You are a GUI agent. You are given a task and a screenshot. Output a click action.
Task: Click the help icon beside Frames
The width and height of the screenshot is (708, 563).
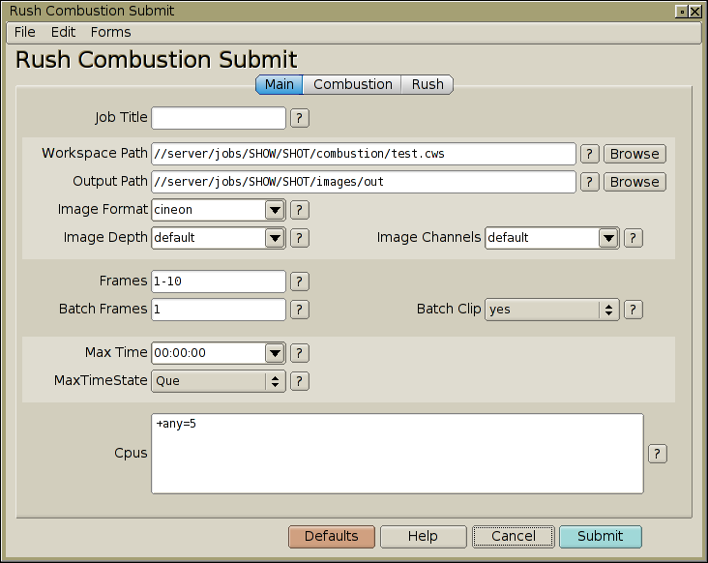click(300, 281)
